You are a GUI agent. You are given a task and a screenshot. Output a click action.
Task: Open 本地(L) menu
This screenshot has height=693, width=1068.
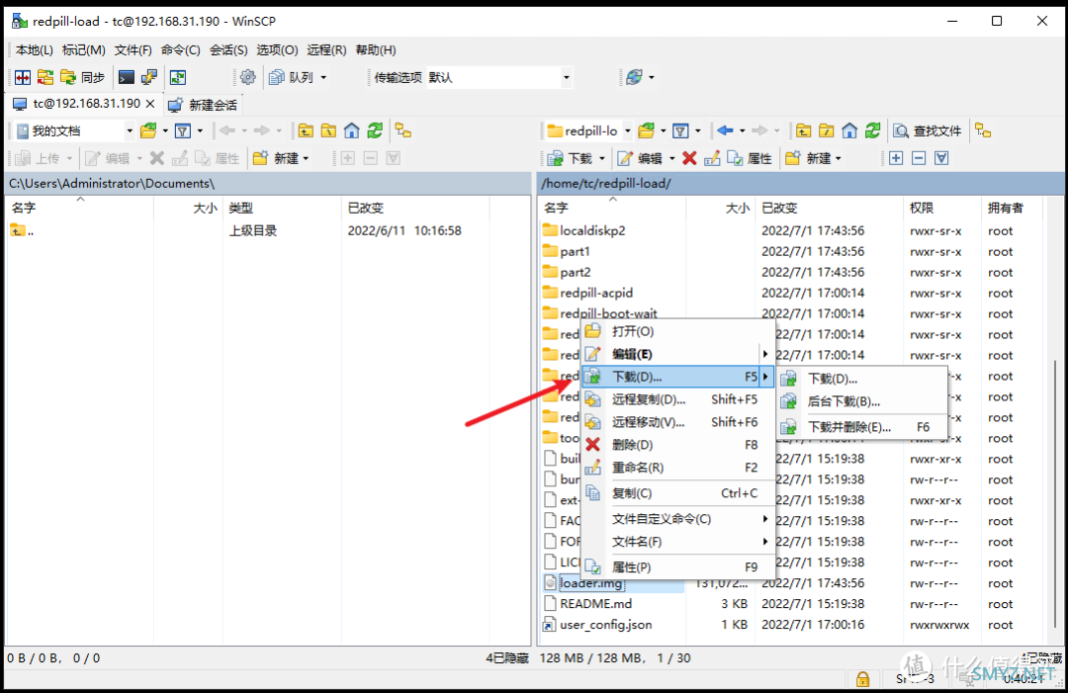34,49
